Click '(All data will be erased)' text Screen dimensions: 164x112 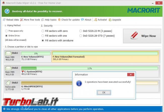pyautogui.click(x=16, y=40)
